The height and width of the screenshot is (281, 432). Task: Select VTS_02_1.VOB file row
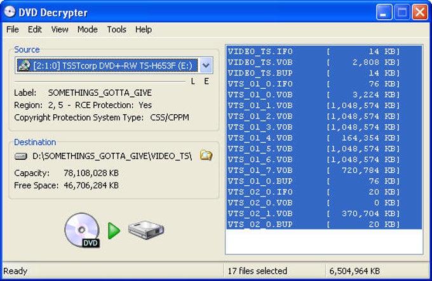[324, 214]
